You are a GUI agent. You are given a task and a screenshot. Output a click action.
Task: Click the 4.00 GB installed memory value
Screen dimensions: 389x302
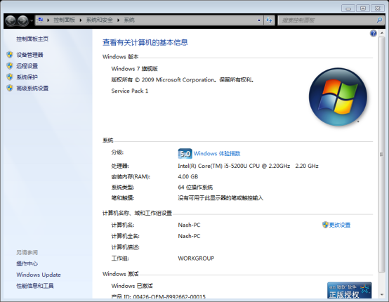187,177
